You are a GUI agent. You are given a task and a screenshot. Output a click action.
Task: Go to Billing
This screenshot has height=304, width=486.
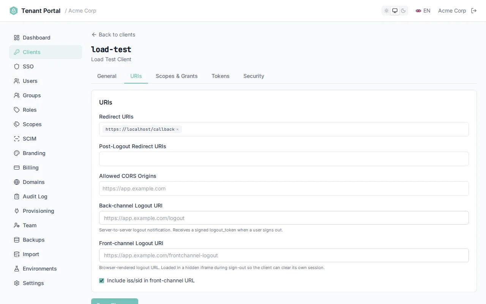click(x=46, y=168)
